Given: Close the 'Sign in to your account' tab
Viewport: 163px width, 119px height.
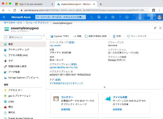Looking at the screenshot, I should 52,4.
